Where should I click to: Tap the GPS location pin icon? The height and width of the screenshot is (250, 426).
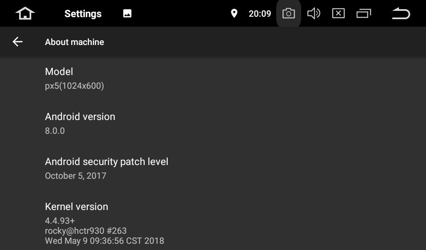pos(234,13)
